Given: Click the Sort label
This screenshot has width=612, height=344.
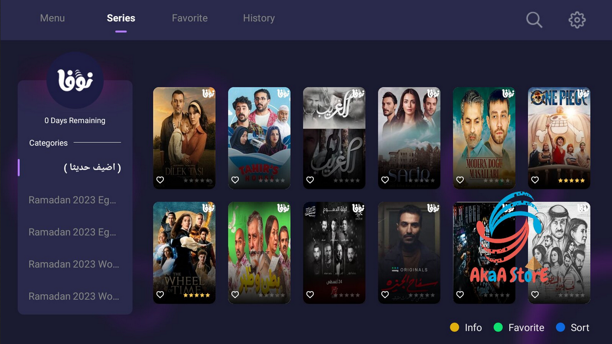Looking at the screenshot, I should [x=579, y=327].
